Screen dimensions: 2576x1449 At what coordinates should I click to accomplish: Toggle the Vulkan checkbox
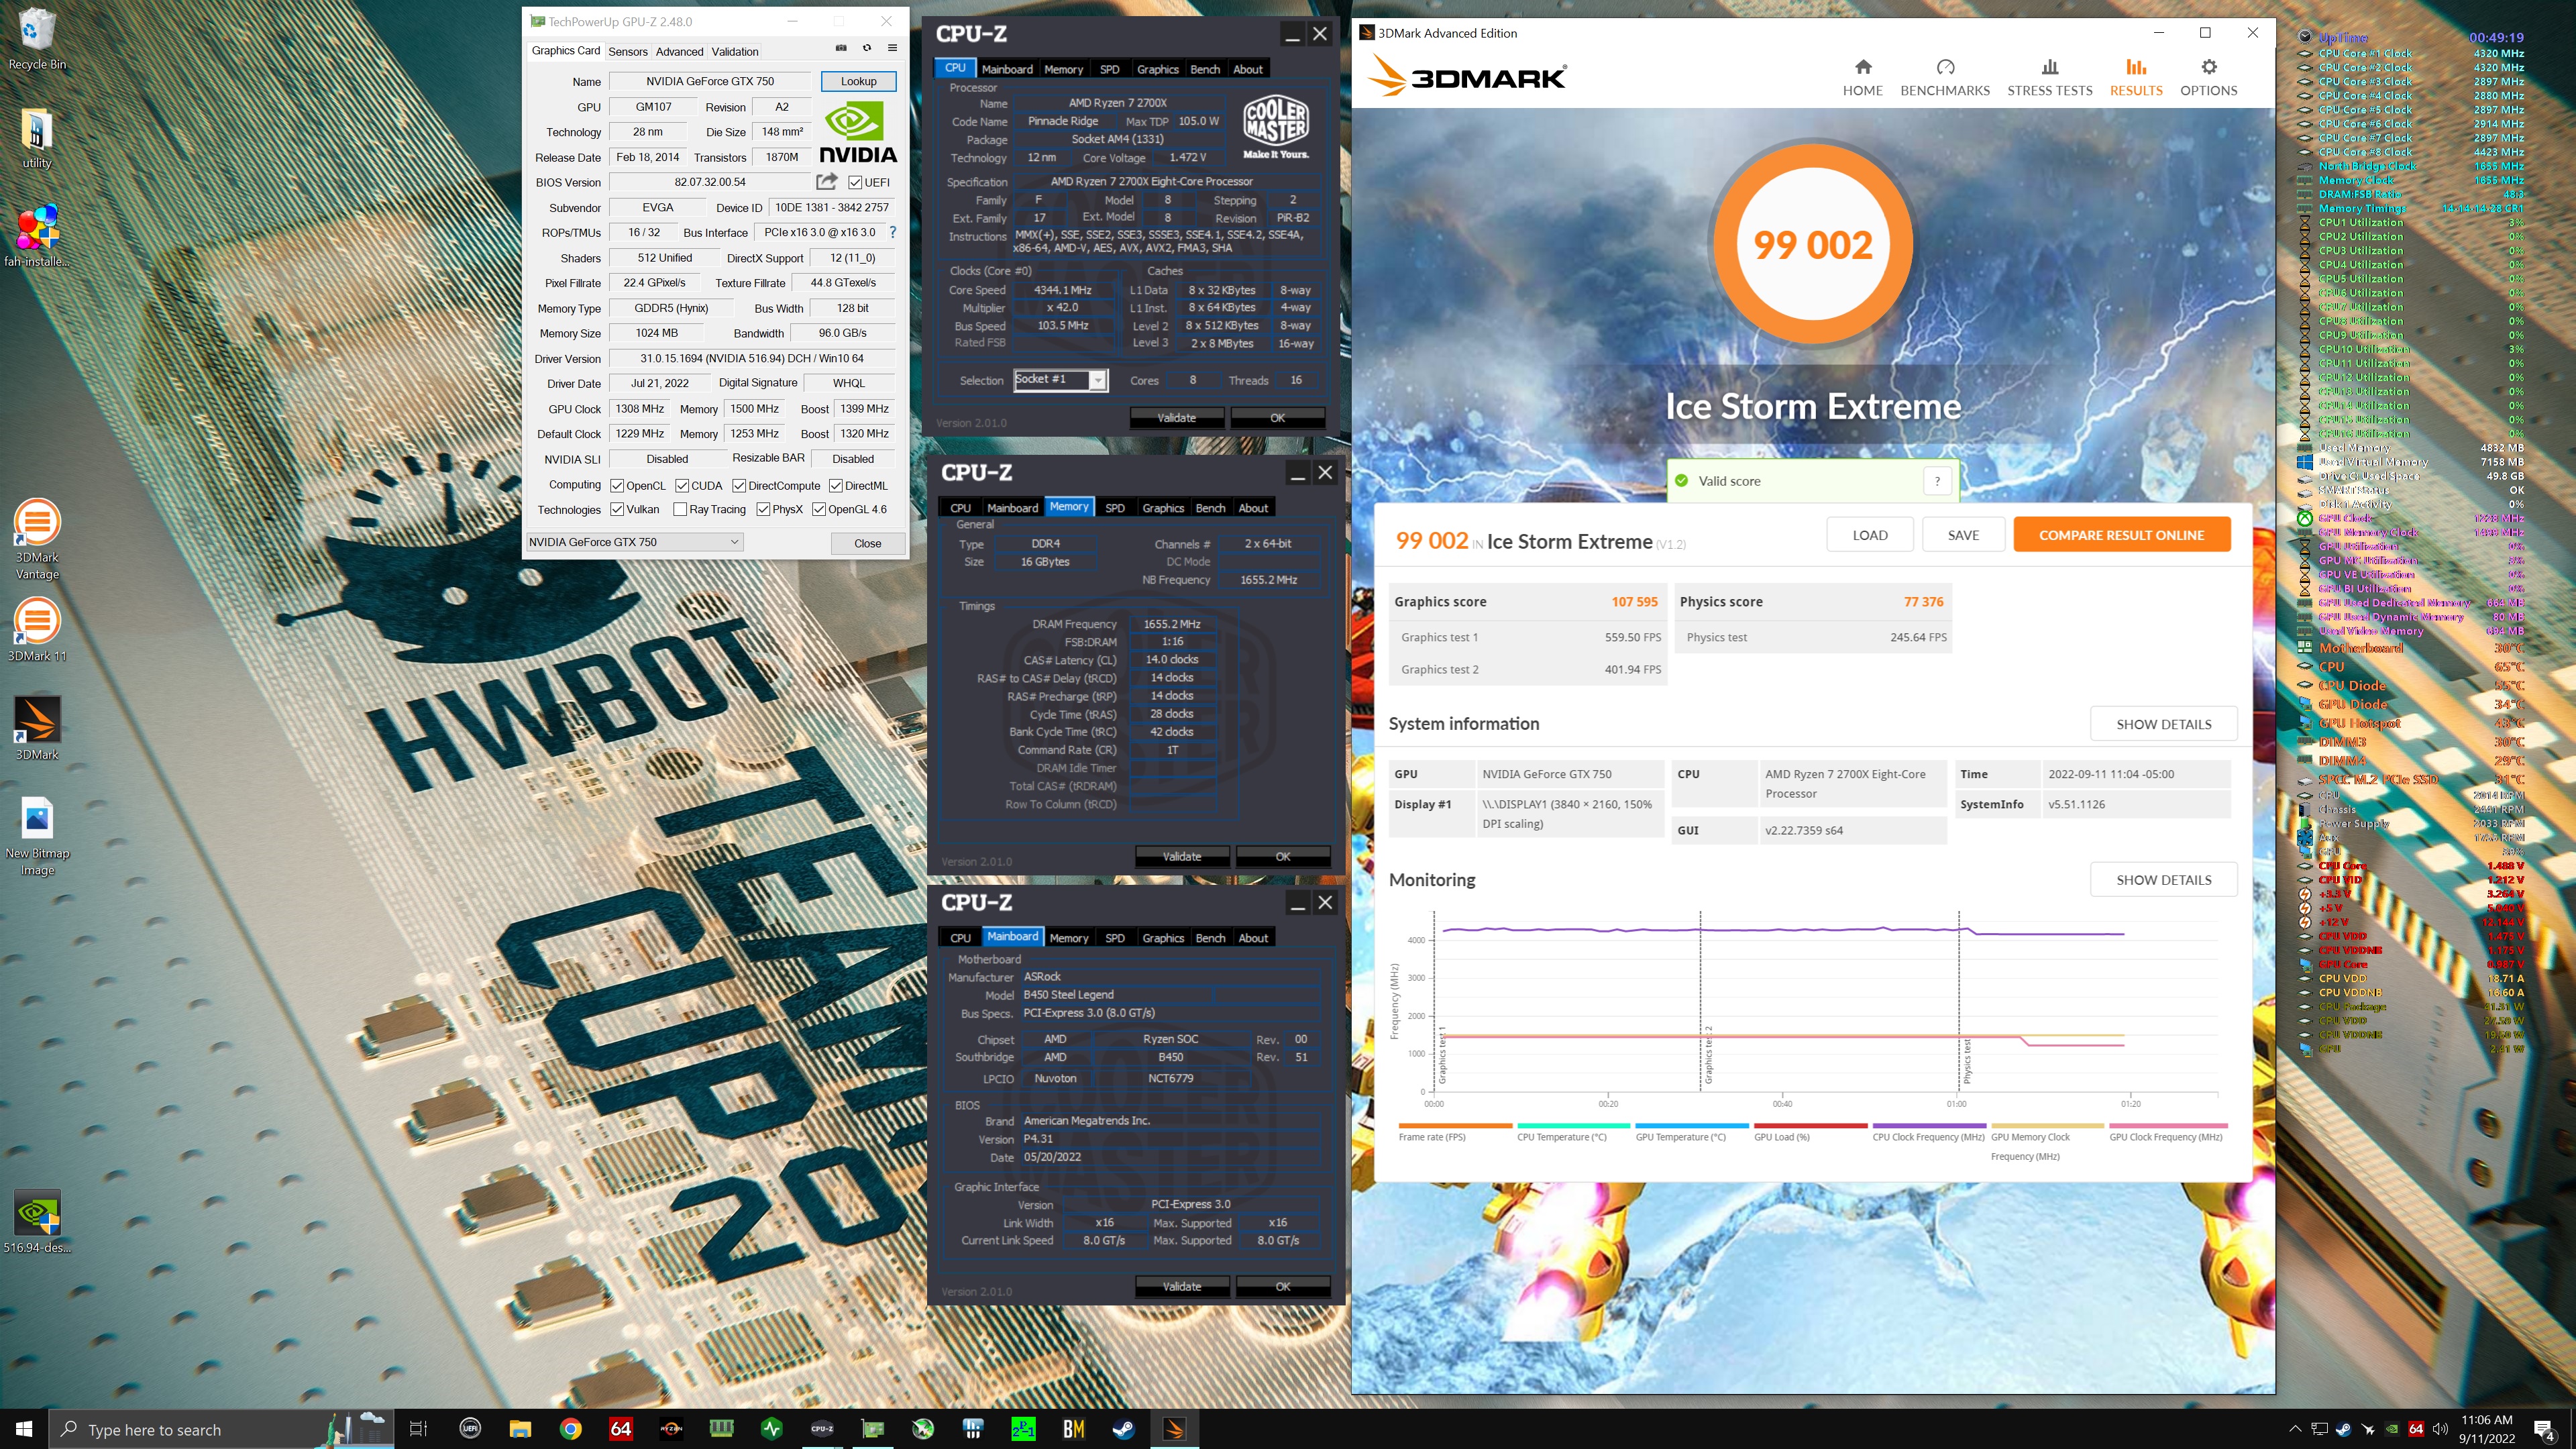click(x=617, y=509)
